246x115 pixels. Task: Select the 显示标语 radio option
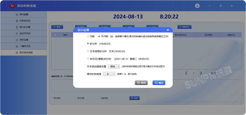(76, 98)
